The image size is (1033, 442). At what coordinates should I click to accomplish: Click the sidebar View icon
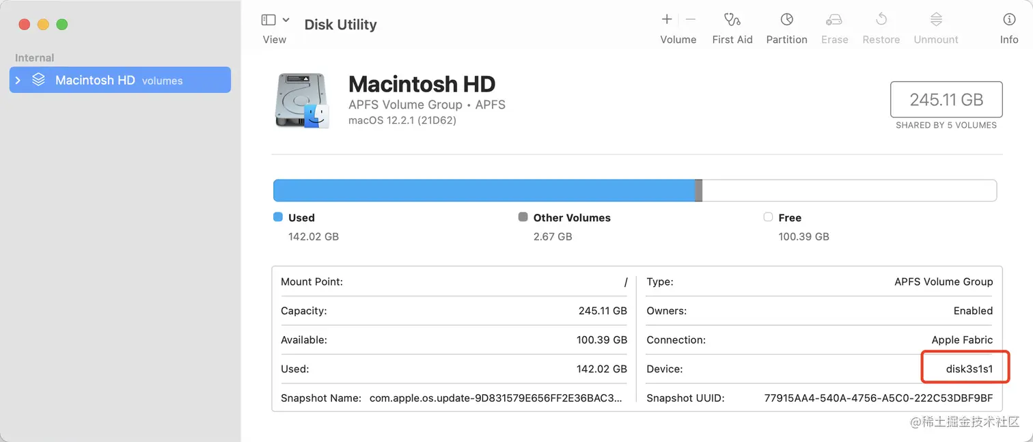[268, 20]
